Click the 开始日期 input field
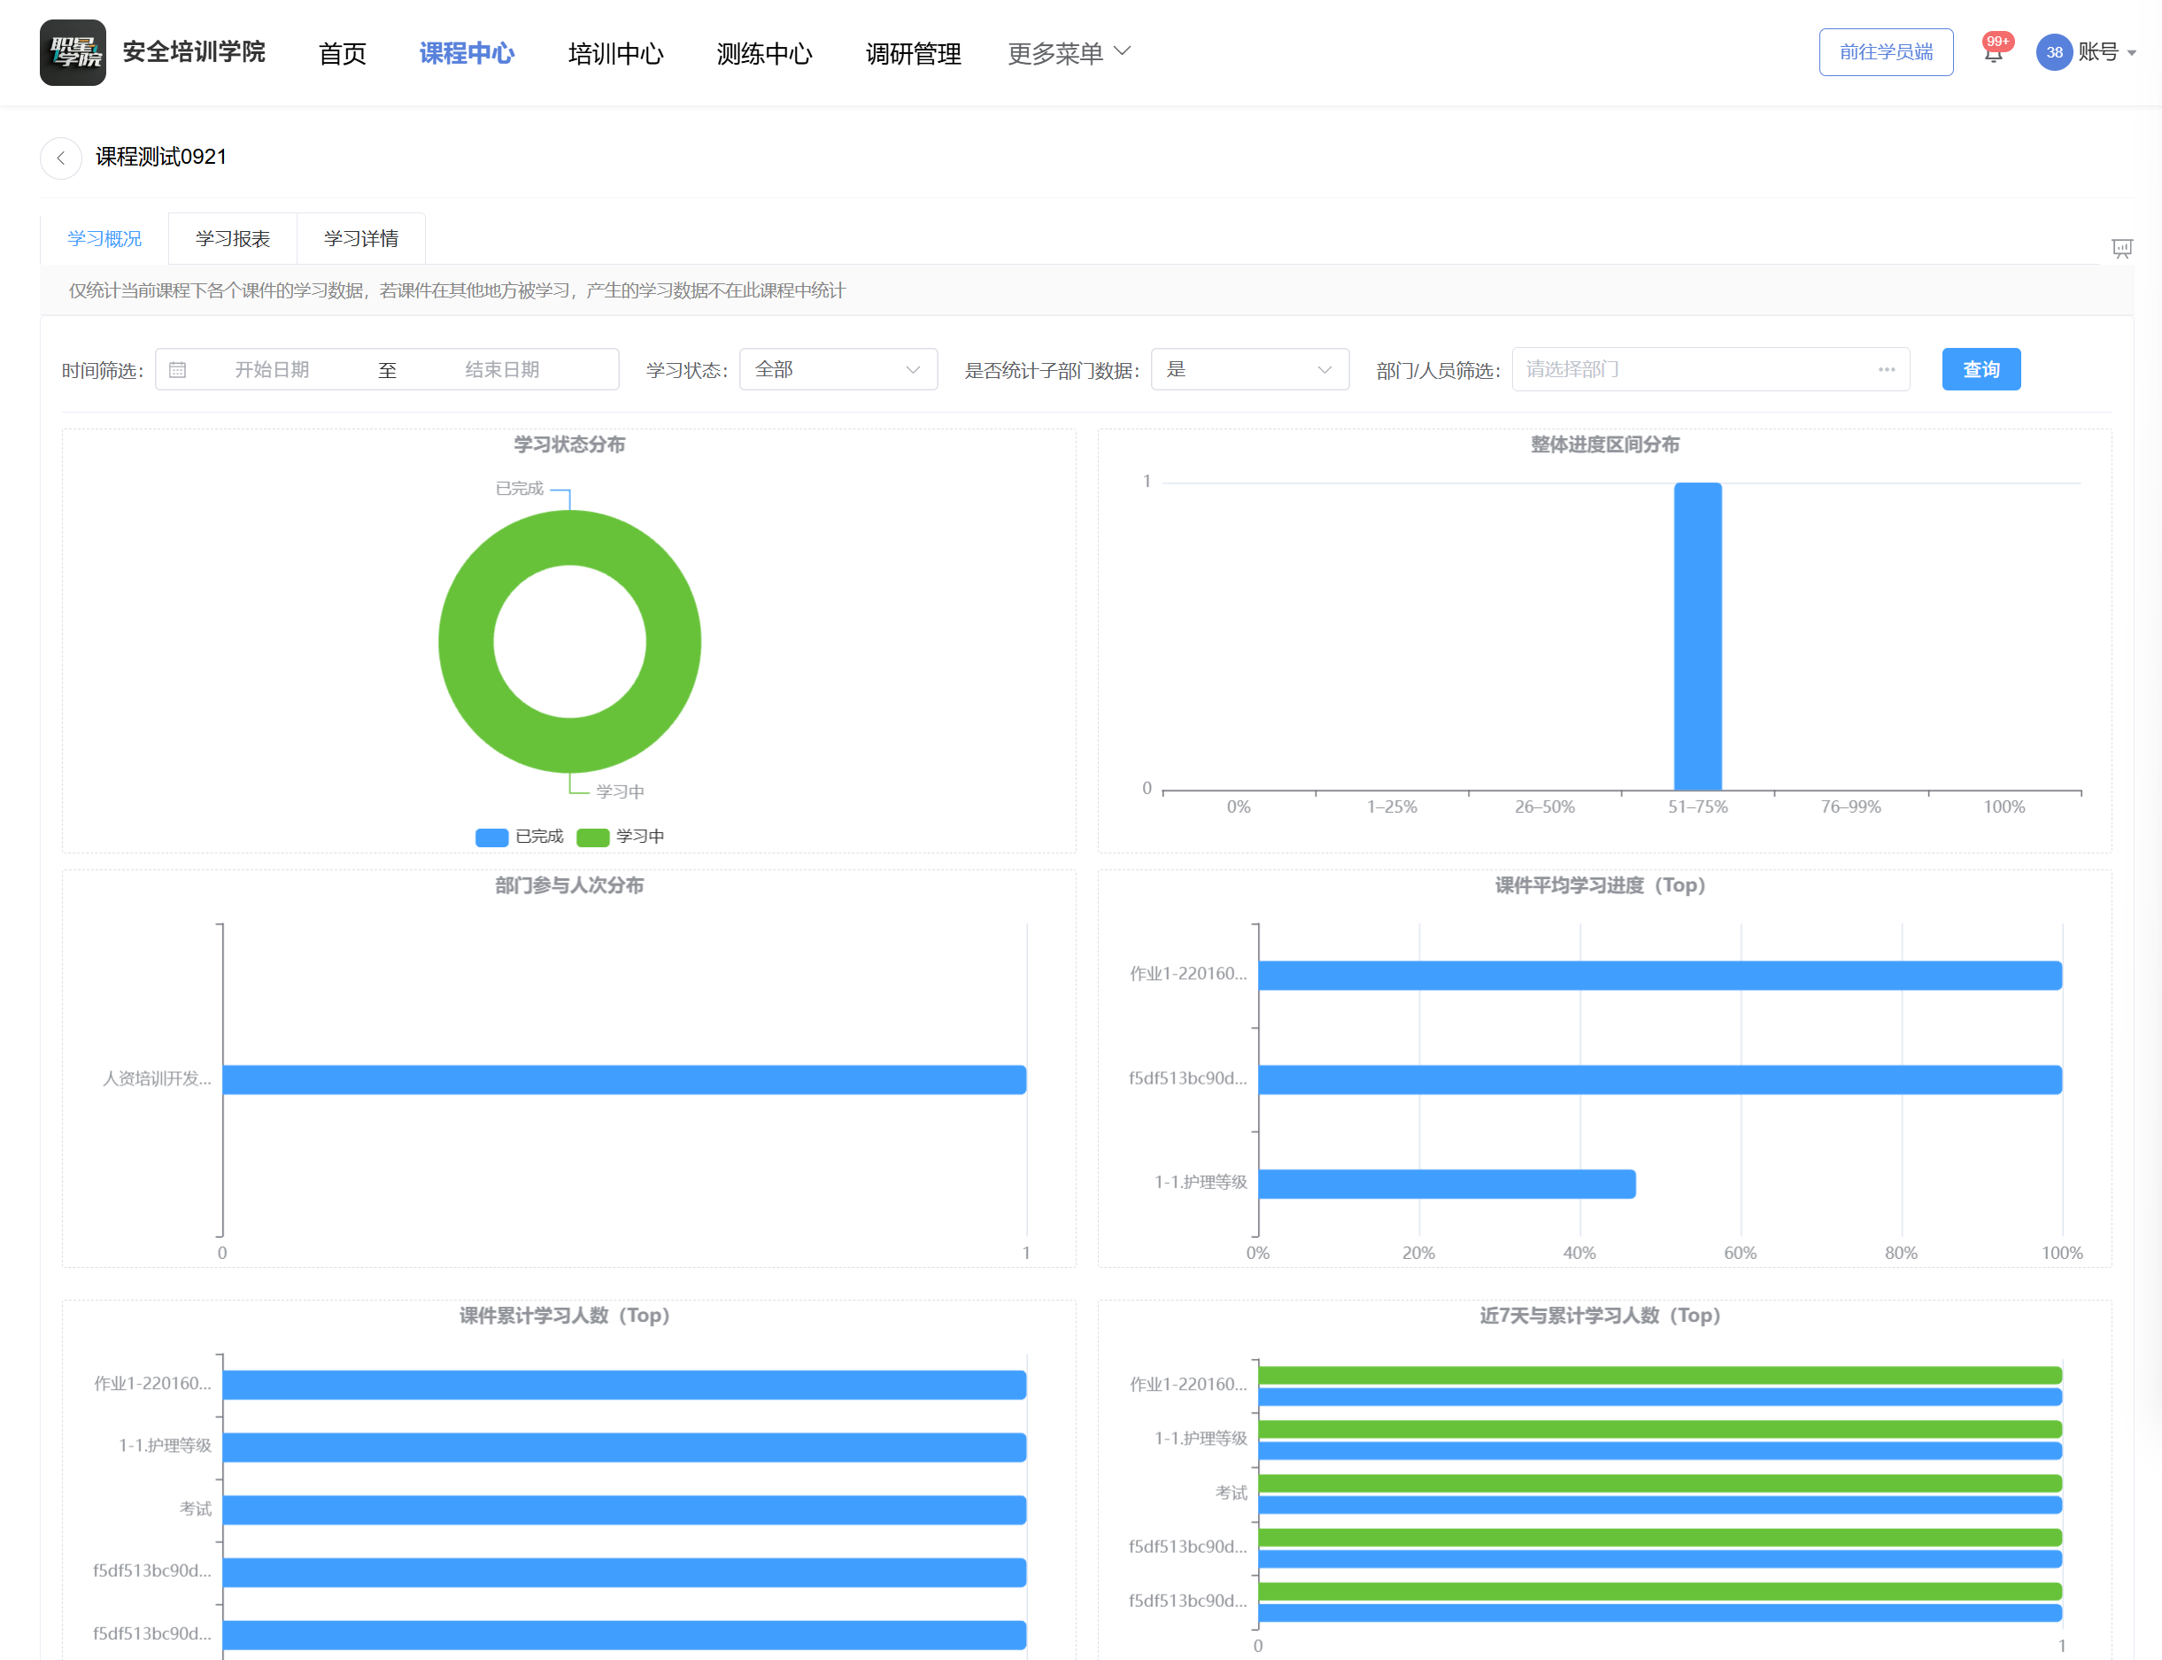2162x1660 pixels. [273, 369]
